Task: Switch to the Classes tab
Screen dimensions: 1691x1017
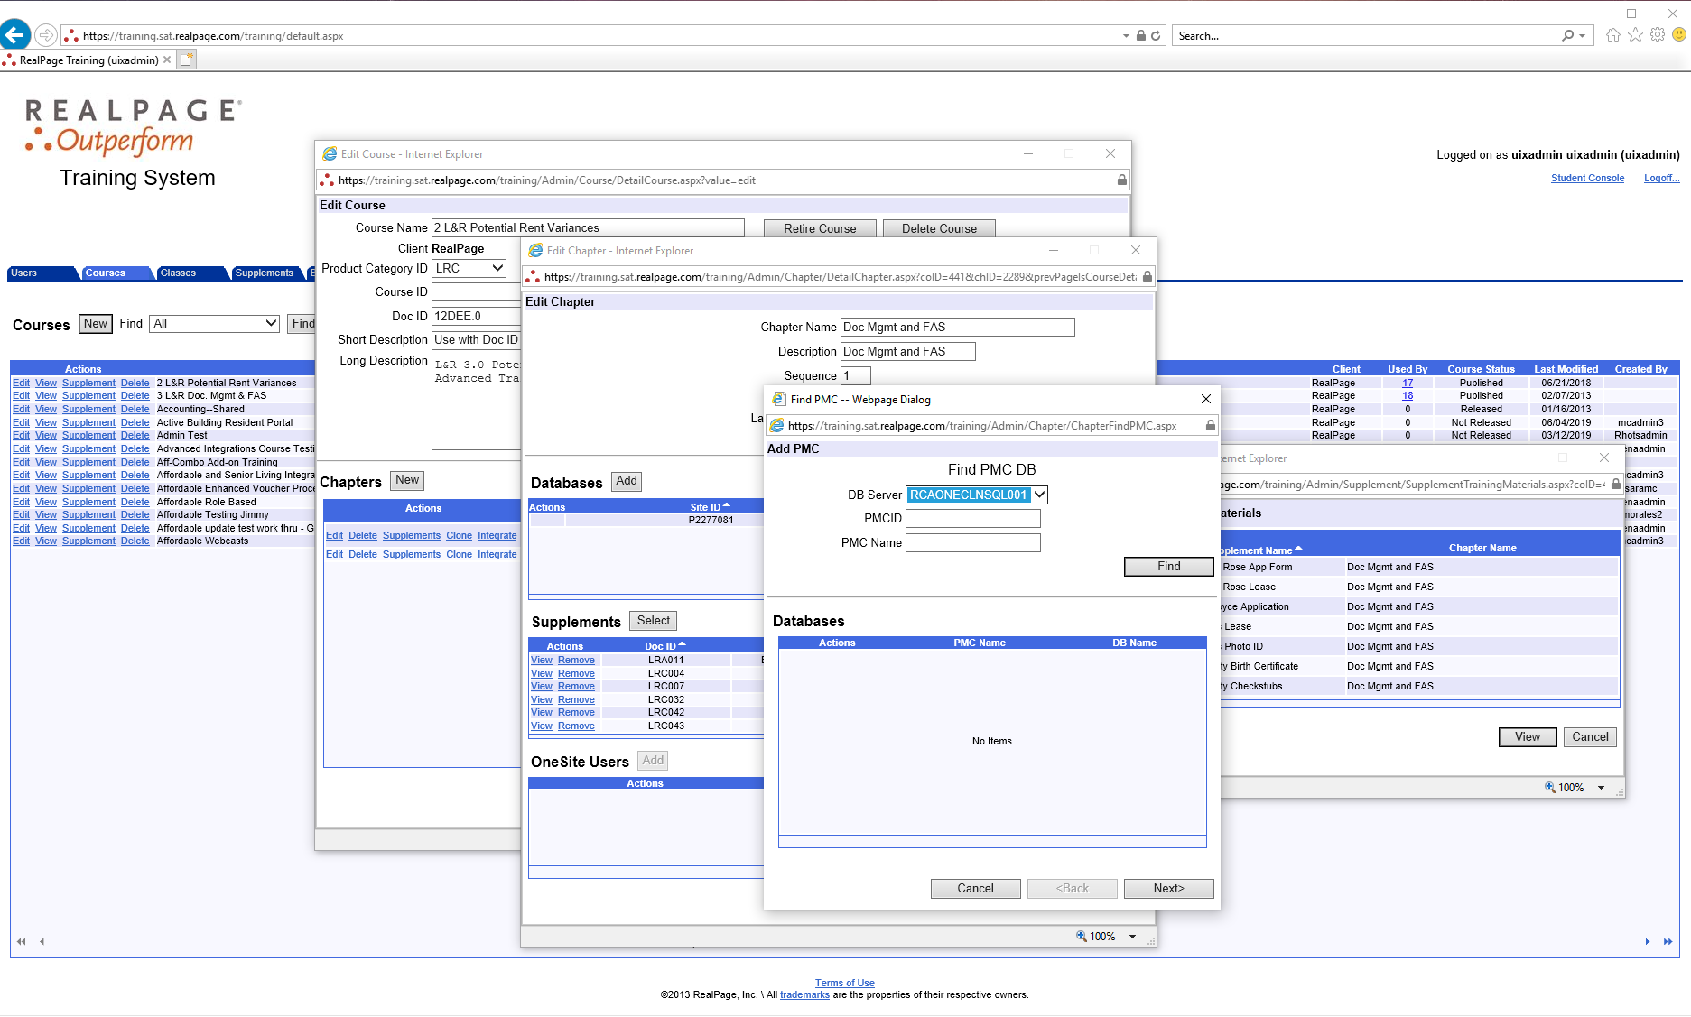Action: pos(190,273)
